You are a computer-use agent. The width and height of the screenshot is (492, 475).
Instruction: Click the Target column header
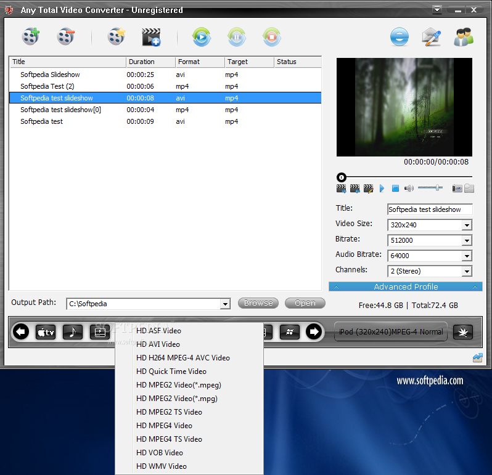click(249, 62)
